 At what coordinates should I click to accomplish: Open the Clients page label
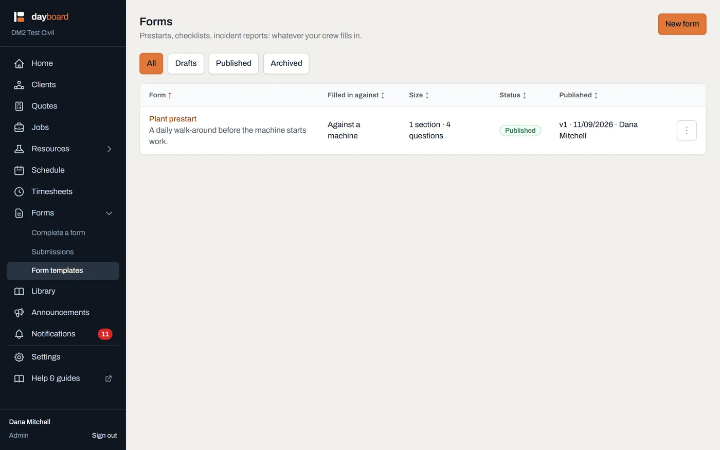(x=44, y=85)
